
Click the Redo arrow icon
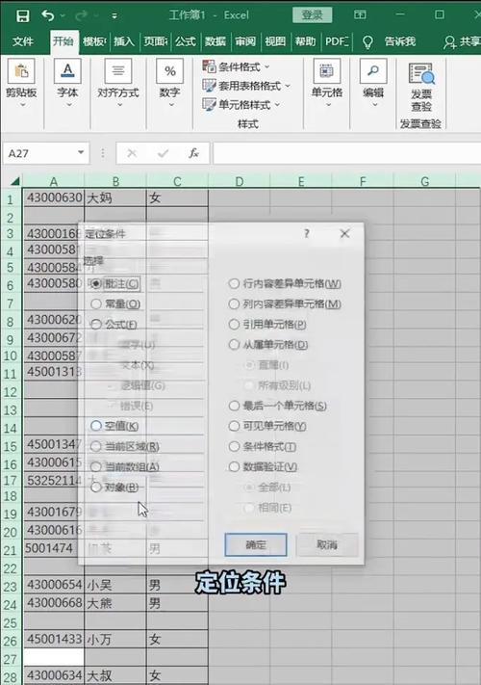(x=81, y=15)
